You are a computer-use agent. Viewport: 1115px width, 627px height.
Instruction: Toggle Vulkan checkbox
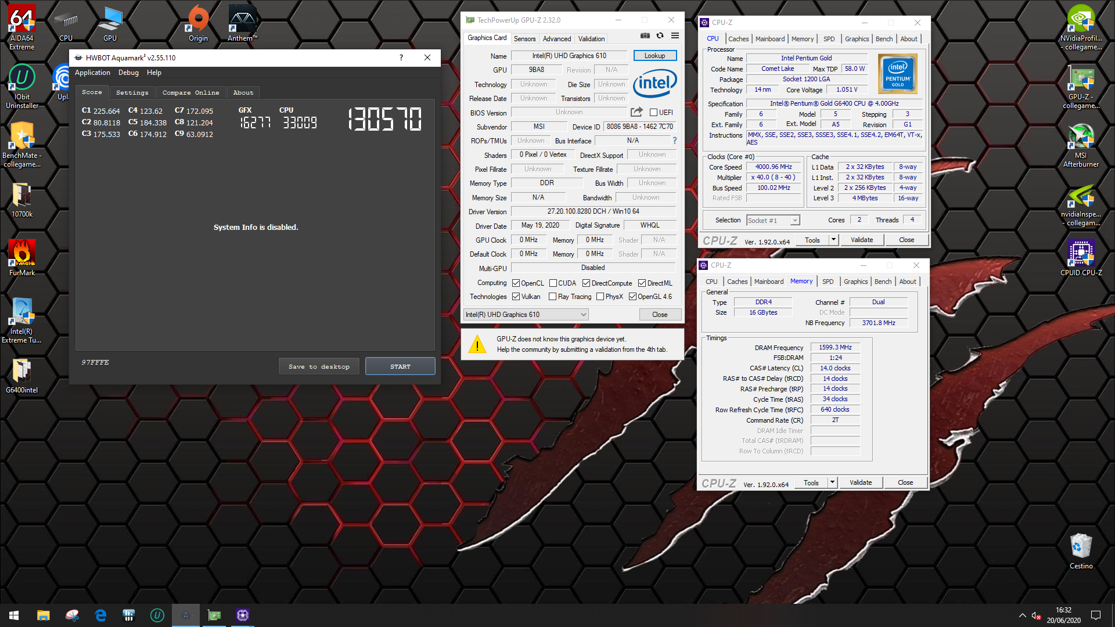point(516,297)
